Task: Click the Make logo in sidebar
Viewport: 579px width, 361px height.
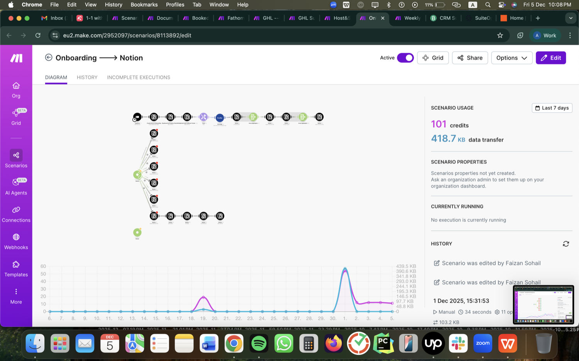Action: click(x=16, y=58)
